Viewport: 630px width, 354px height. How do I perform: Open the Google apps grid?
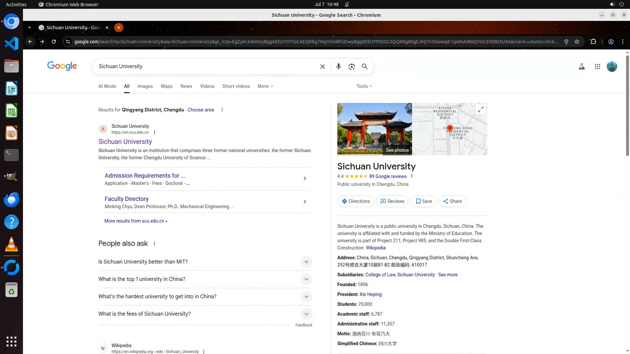597,67
